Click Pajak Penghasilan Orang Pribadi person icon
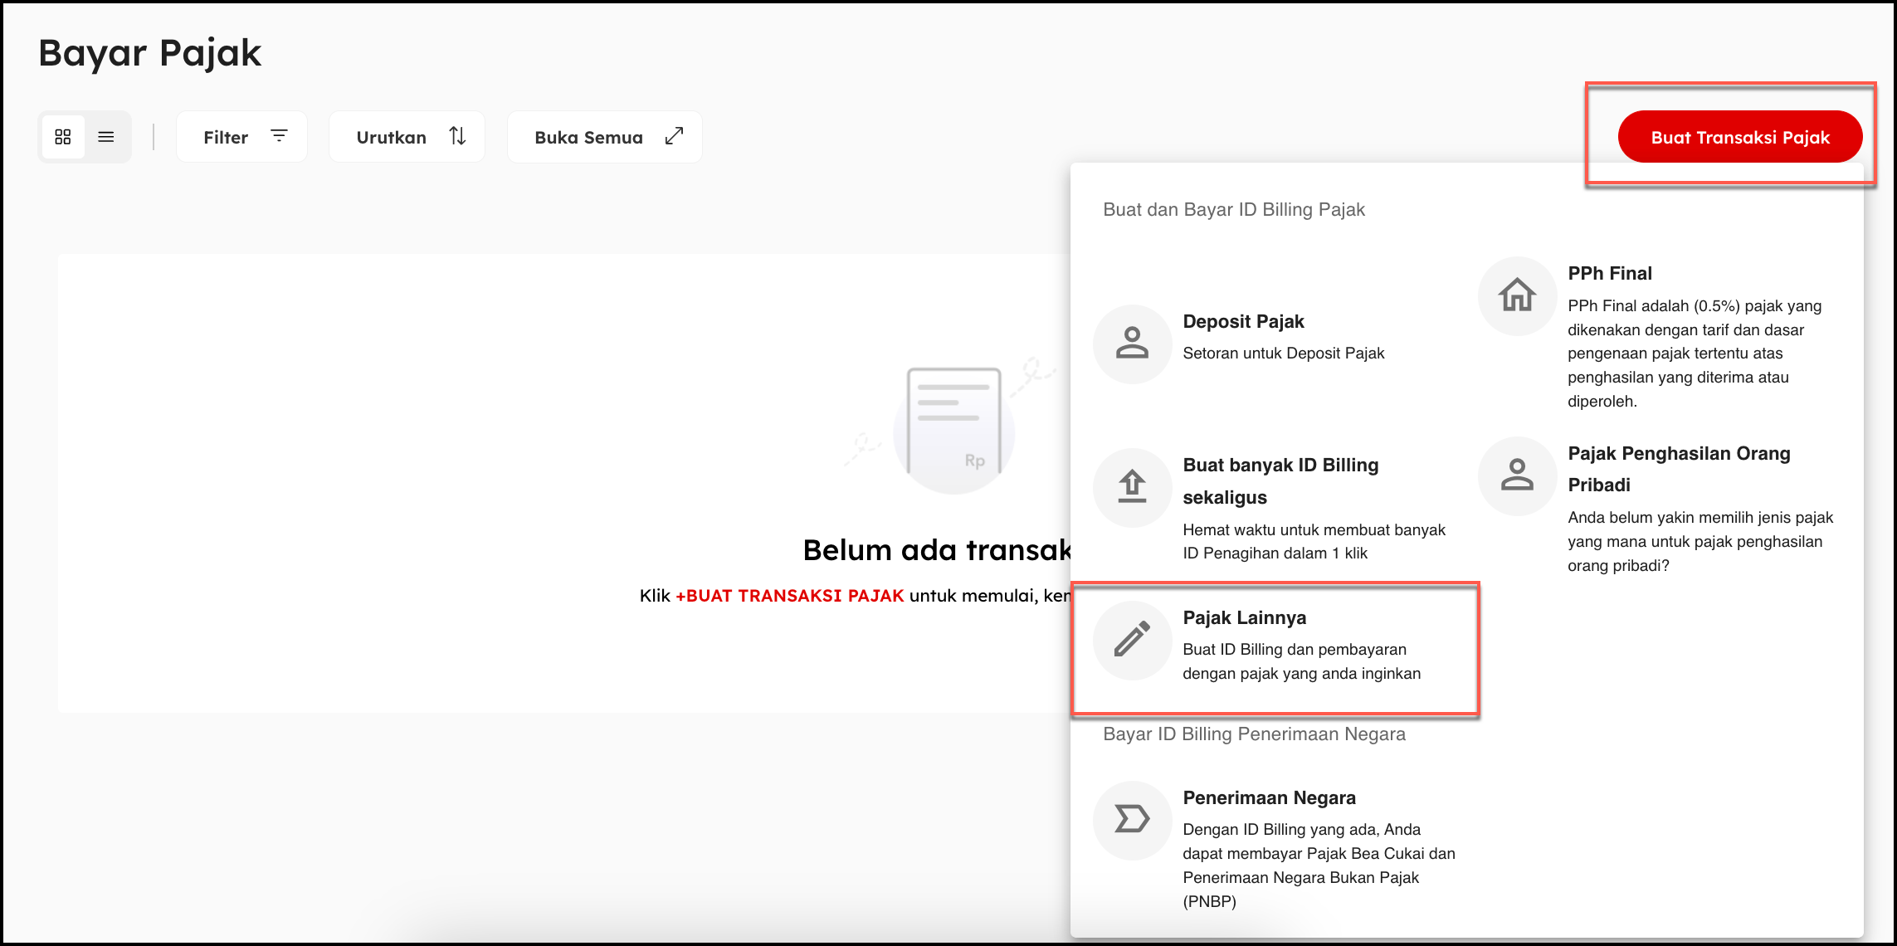1897x946 pixels. [x=1517, y=475]
